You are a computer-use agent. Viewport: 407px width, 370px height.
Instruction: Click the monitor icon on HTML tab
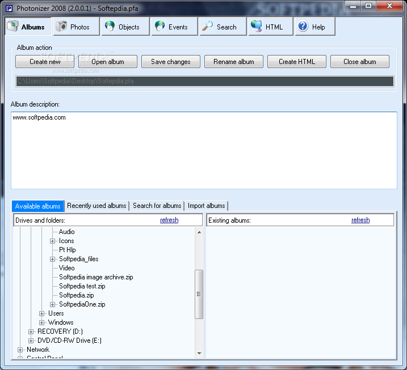point(257,26)
